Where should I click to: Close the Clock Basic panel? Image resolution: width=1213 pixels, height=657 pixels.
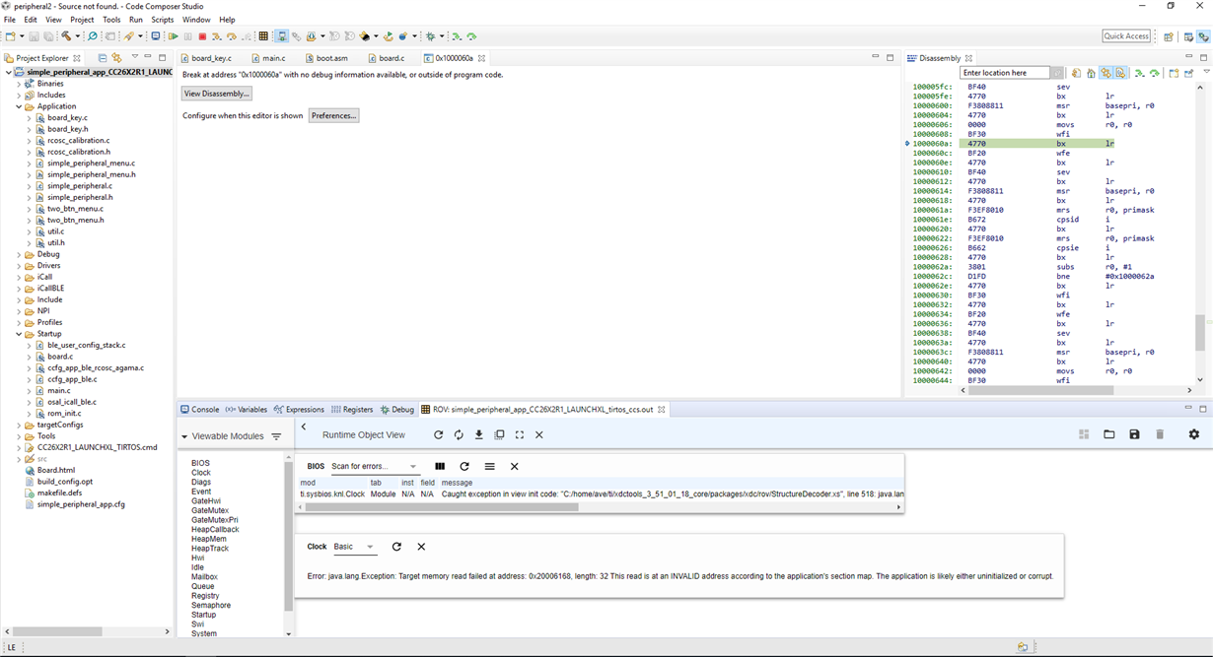pyautogui.click(x=421, y=546)
